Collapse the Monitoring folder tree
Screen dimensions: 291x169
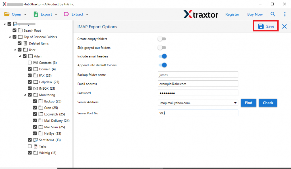pos(24,95)
